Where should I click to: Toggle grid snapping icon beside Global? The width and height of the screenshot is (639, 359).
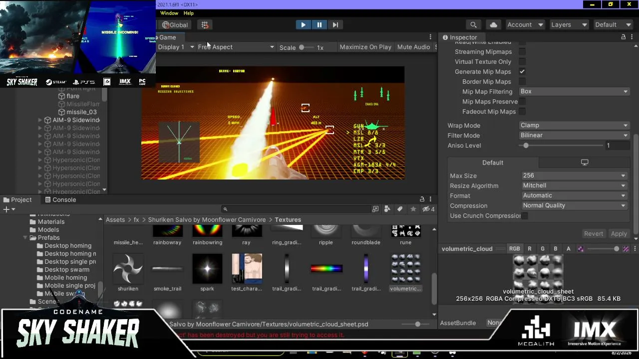point(205,24)
